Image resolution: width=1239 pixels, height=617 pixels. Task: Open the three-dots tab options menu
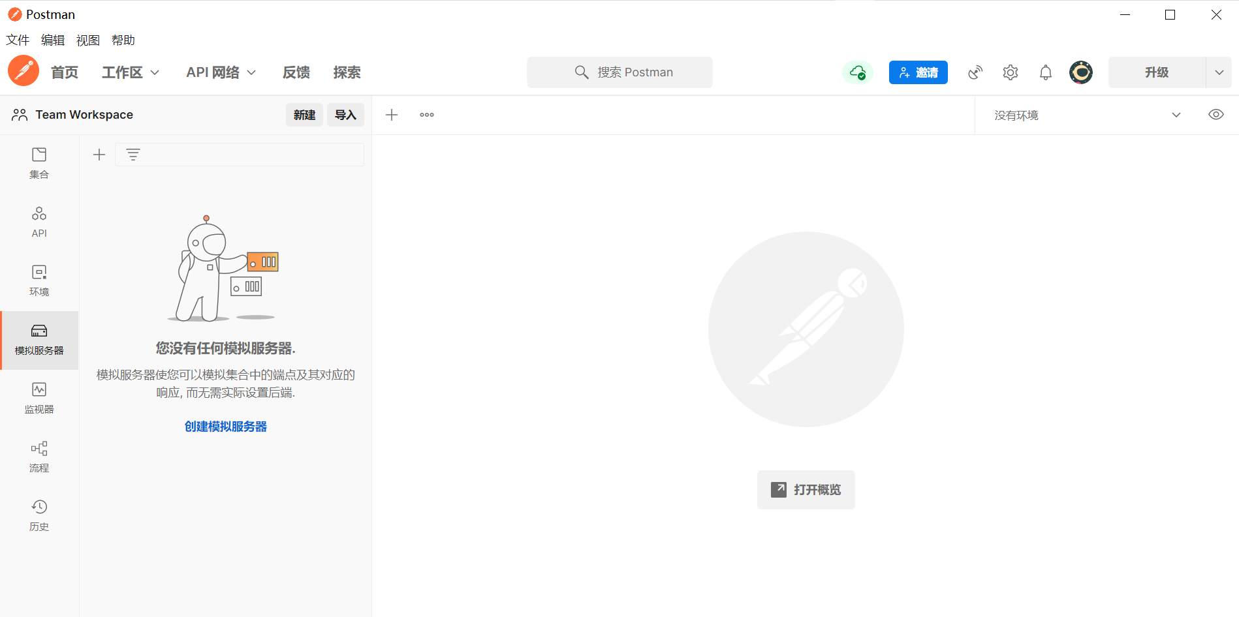pos(427,115)
